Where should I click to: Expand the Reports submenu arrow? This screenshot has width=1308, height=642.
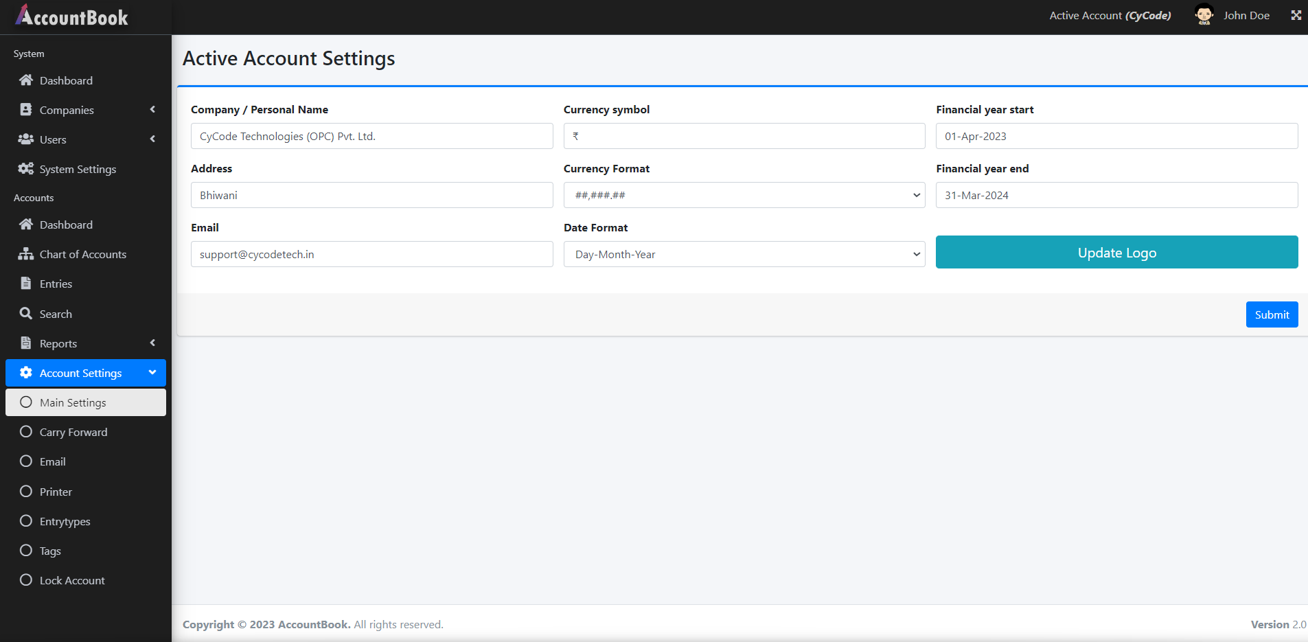(152, 343)
